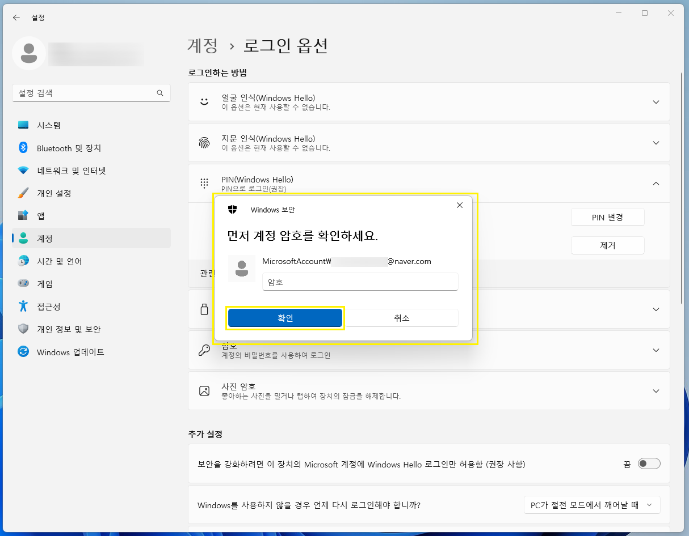Click 로그인하는 방법 heading
Viewport: 689px width, 536px height.
click(x=217, y=73)
